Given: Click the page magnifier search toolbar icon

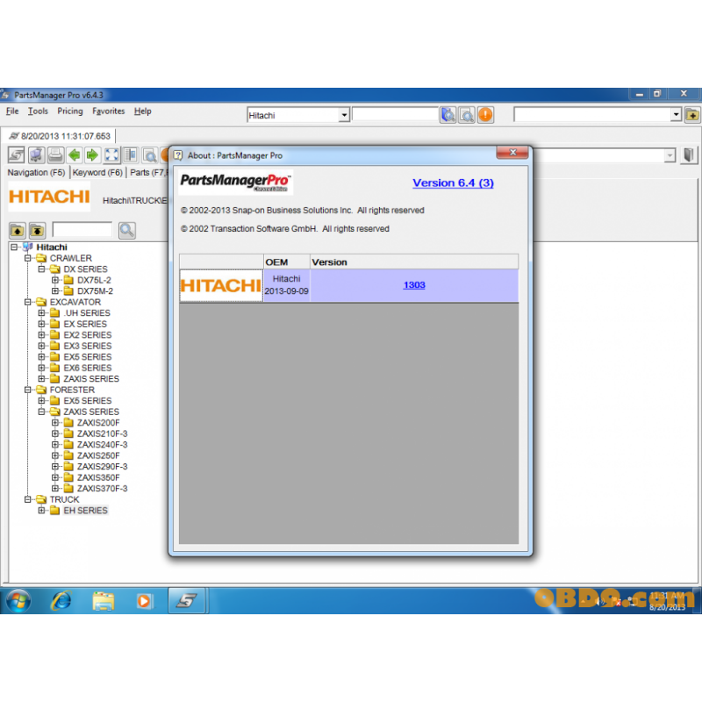Looking at the screenshot, I should click(x=149, y=155).
